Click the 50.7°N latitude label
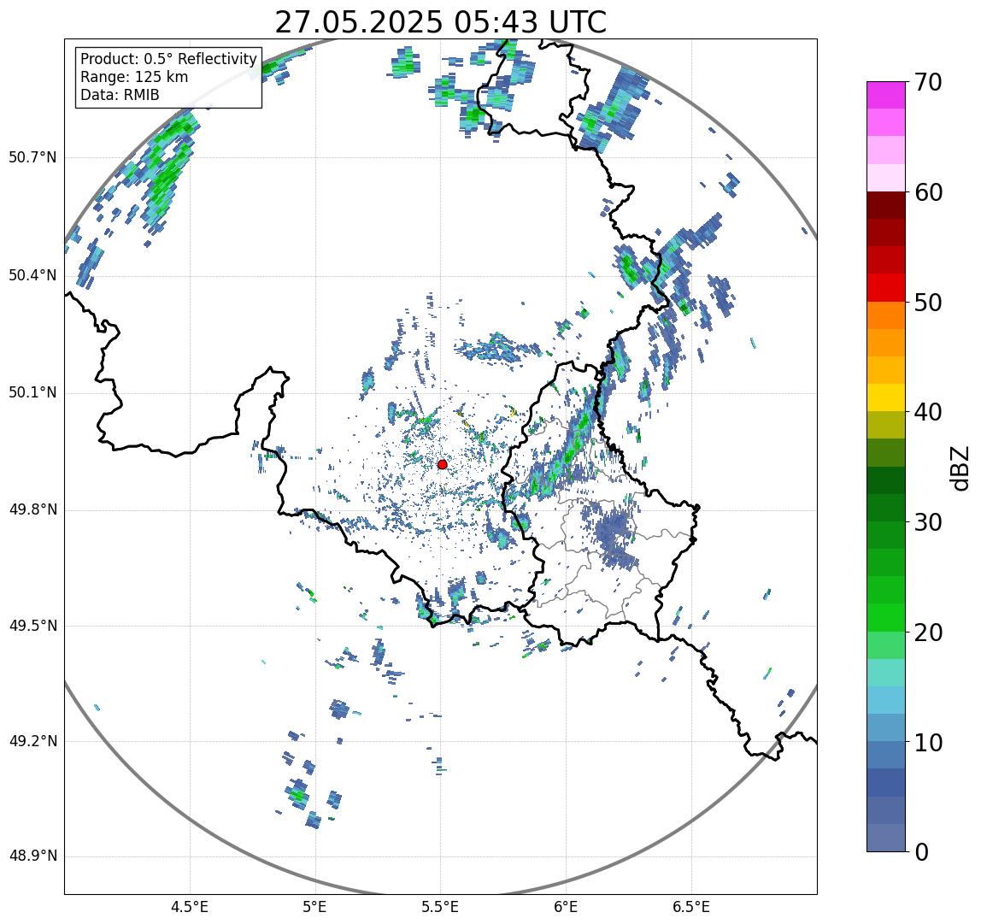The height and width of the screenshot is (924, 981). [32, 157]
